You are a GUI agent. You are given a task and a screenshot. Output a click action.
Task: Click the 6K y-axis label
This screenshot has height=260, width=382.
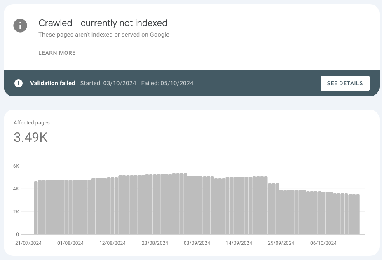tap(16, 166)
